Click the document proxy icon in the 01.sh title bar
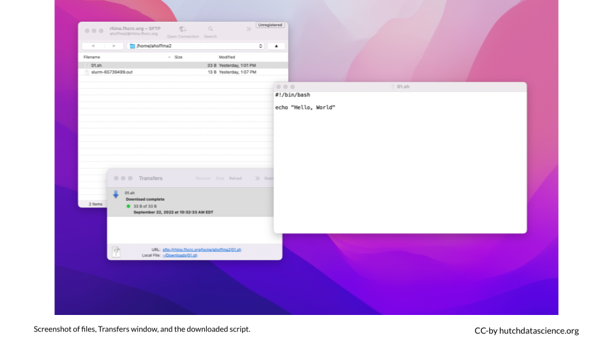The image size is (613, 345). (x=393, y=87)
